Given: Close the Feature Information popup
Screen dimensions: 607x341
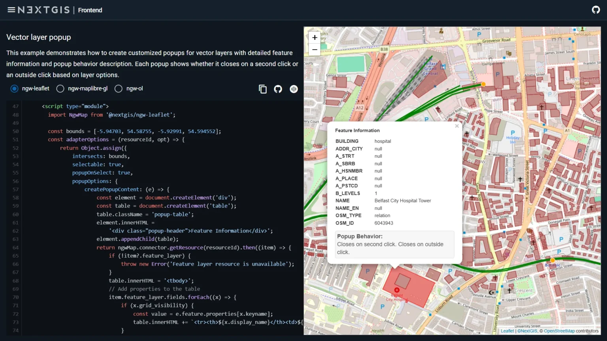Looking at the screenshot, I should [457, 126].
